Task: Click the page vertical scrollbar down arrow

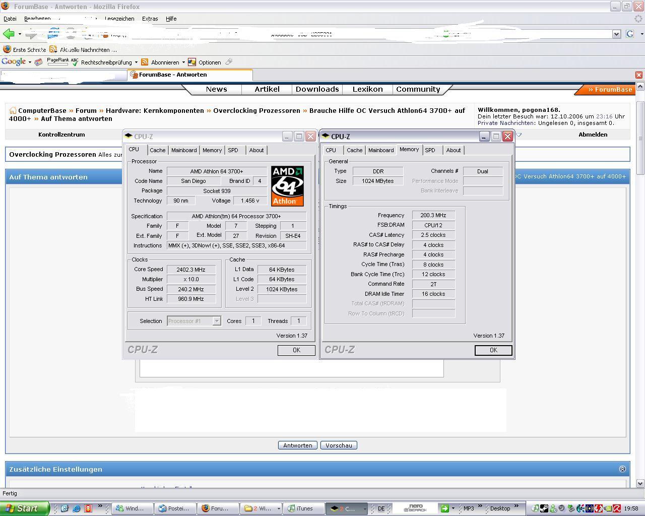Action: 640,483
